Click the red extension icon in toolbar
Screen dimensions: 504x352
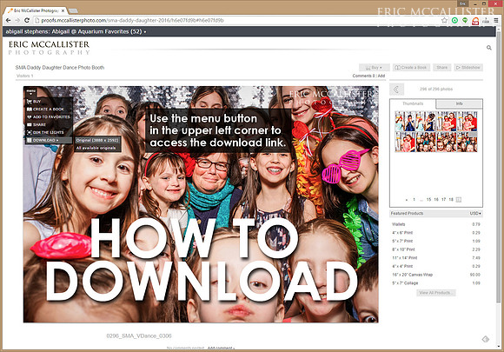click(x=475, y=21)
